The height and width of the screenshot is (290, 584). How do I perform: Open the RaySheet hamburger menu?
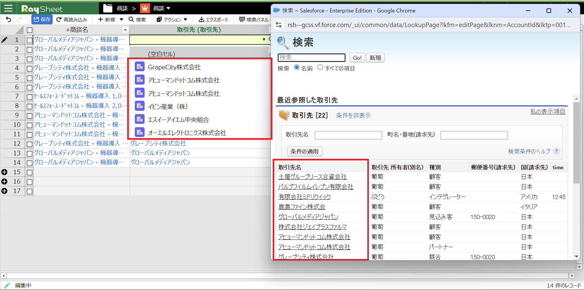[x=8, y=8]
